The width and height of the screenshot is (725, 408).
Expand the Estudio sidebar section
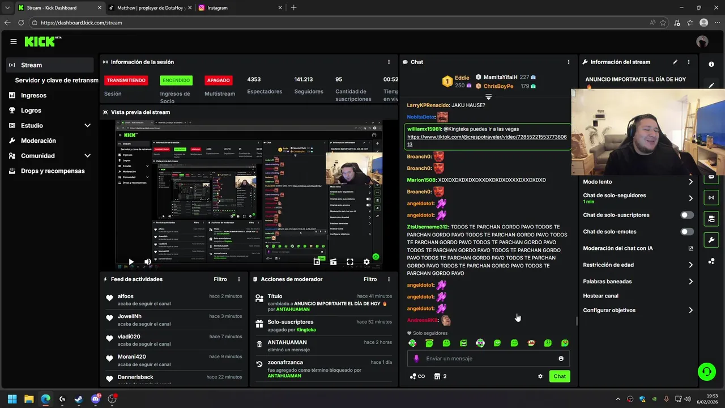point(87,126)
